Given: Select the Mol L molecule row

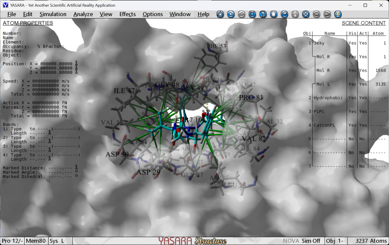Looking at the screenshot, I should point(323,84).
